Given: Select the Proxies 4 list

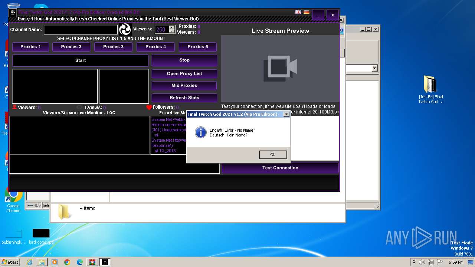Looking at the screenshot, I should [x=156, y=47].
